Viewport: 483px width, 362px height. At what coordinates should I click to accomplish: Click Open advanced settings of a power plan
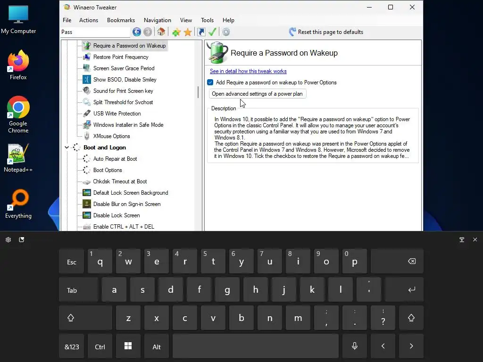coord(257,94)
